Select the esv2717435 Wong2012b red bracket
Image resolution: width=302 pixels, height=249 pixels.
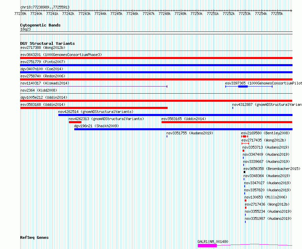click(x=245, y=143)
